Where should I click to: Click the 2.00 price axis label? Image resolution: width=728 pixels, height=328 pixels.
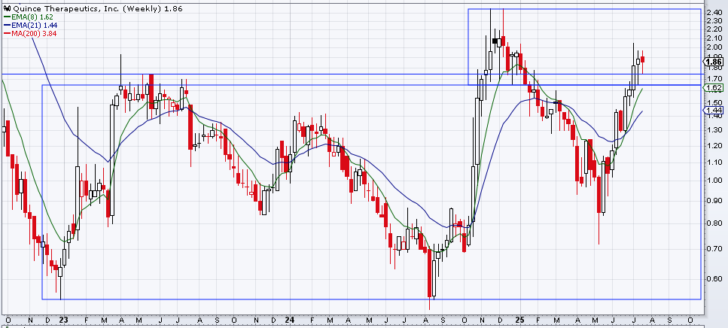pyautogui.click(x=715, y=47)
